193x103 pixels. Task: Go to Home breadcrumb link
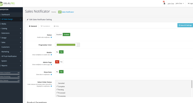(54, 12)
